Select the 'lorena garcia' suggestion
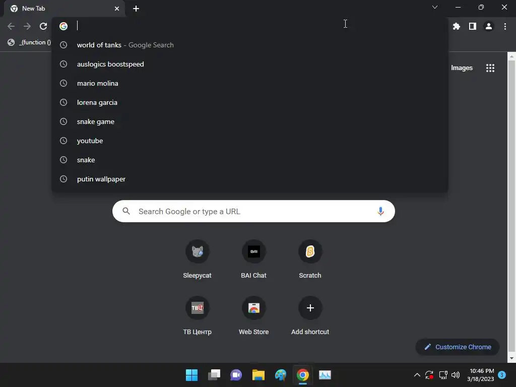Screen dimensions: 516x387 point(250,102)
